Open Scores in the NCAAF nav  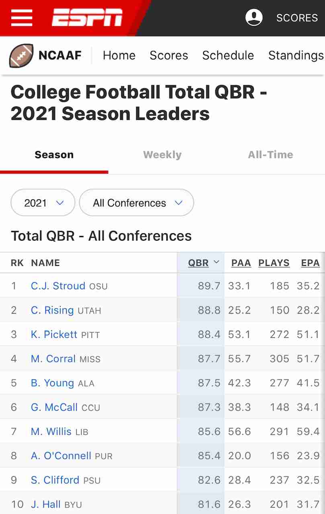pyautogui.click(x=169, y=55)
